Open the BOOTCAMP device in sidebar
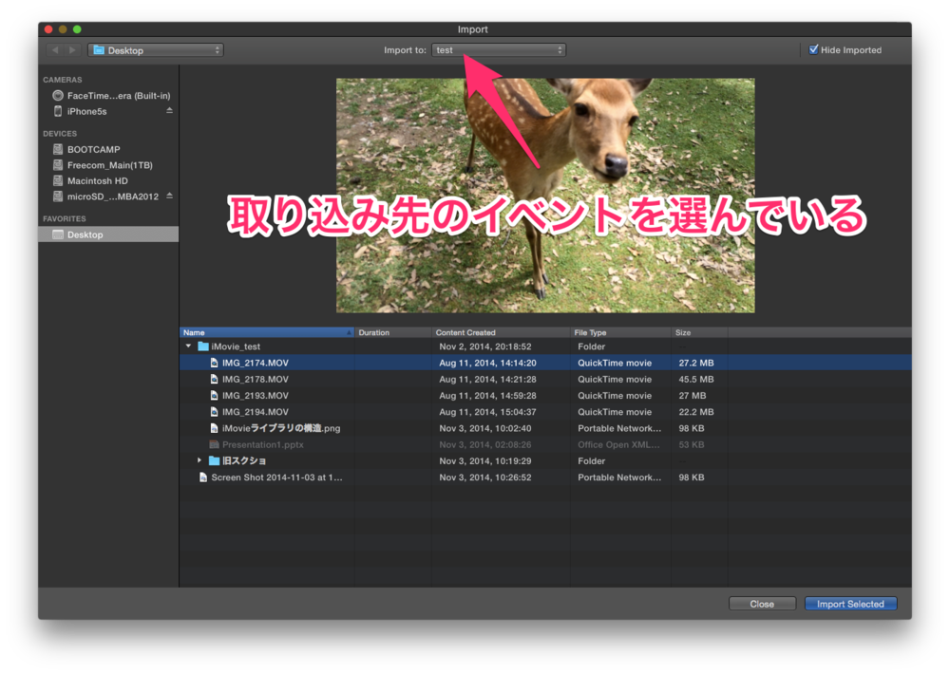The width and height of the screenshot is (950, 674). [x=94, y=149]
